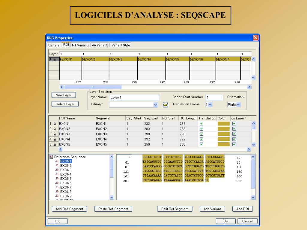This screenshot has height=230, width=307.
Task: Click the segment icon beside EXON7 in tree
Action: [x=57, y=187]
